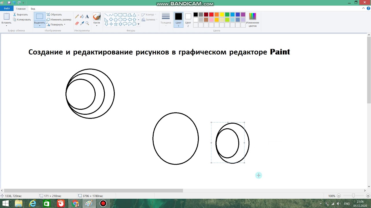371x208 pixels.
Task: Select the Color picker eyedropper tool
Action: (82, 23)
